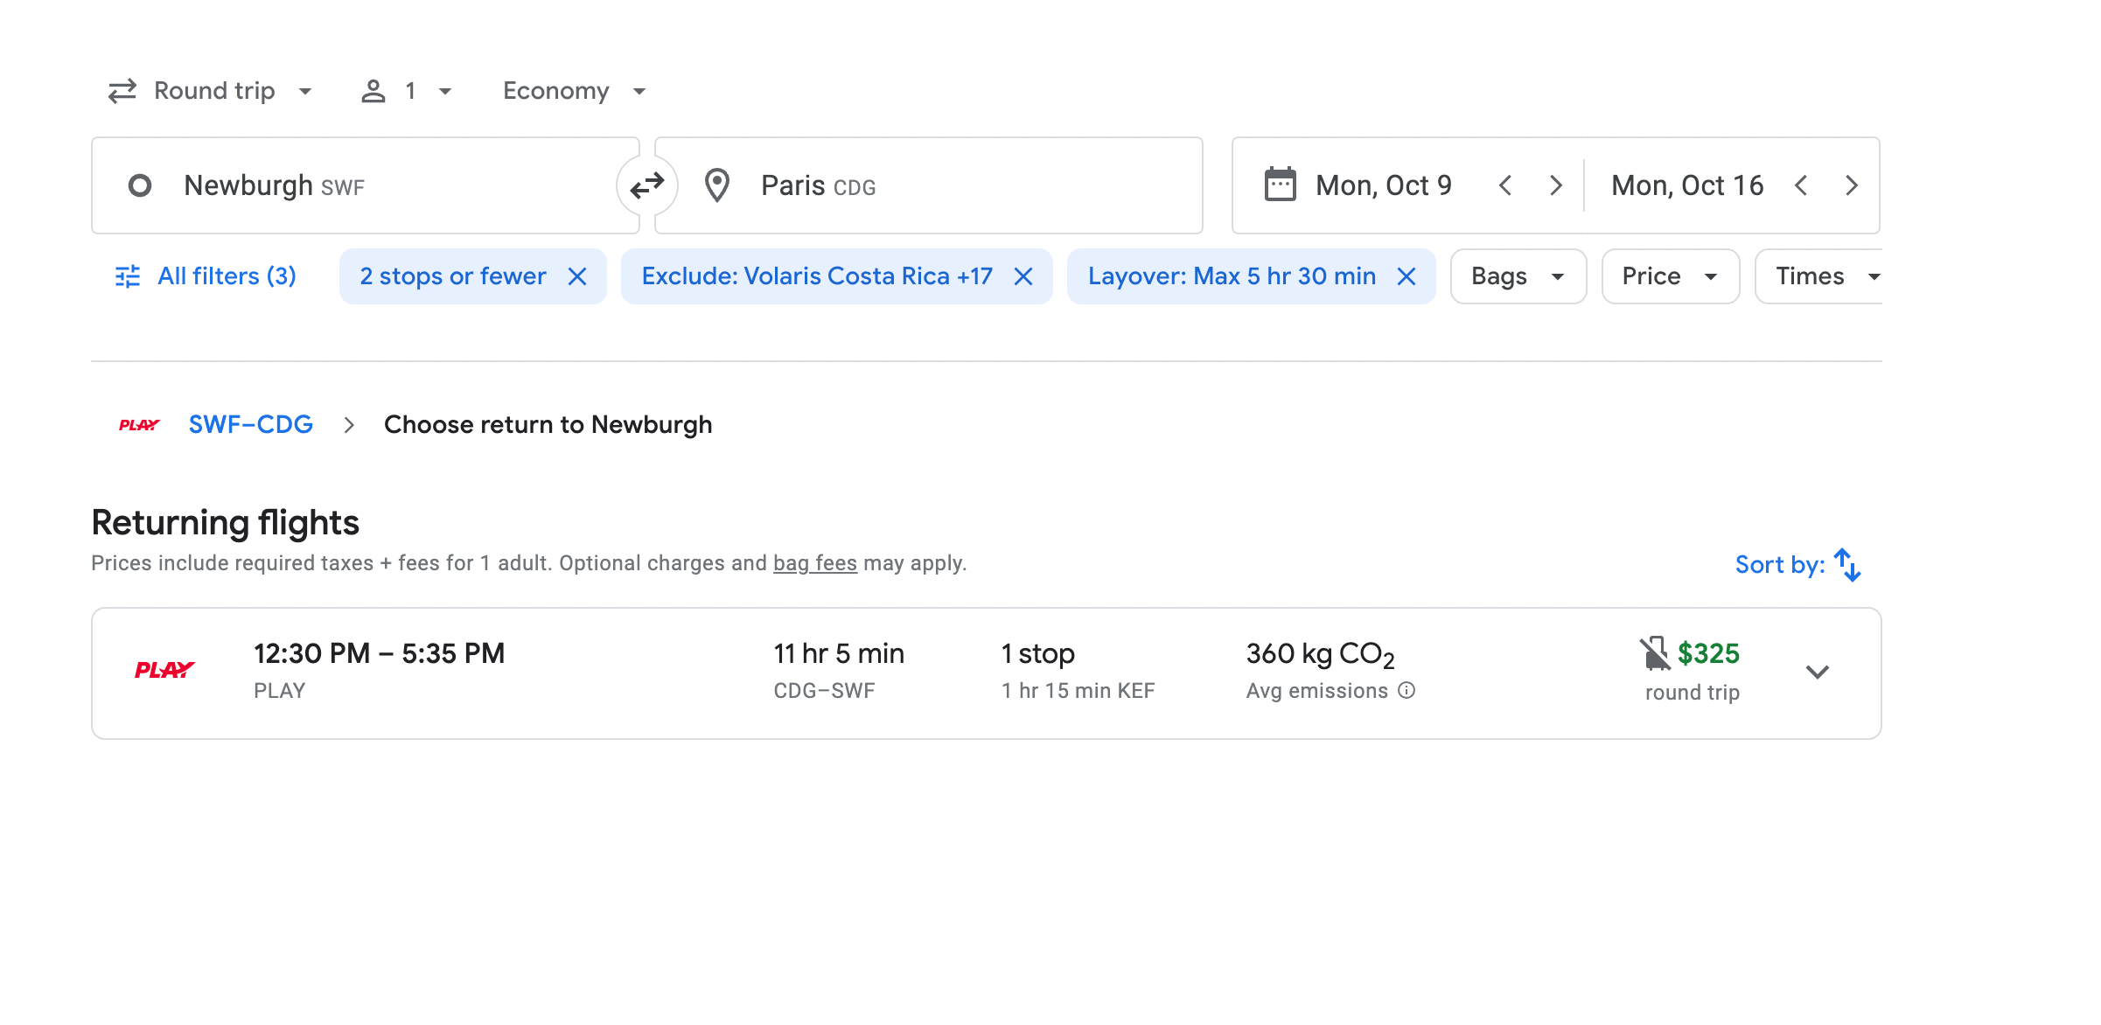Clear the Layover max duration filter
Image resolution: width=2101 pixels, height=1025 pixels.
click(1406, 276)
